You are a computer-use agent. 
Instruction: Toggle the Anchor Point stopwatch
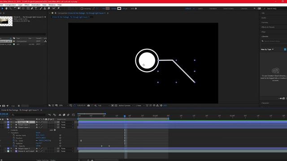tap(14, 136)
